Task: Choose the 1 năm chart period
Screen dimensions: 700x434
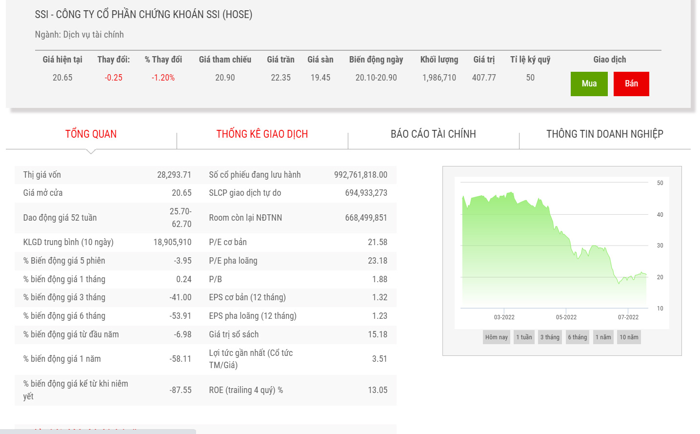Action: tap(603, 337)
